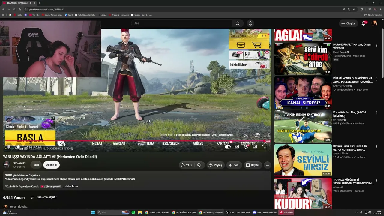Open the Chrome three-dot menu

[x=381, y=9]
